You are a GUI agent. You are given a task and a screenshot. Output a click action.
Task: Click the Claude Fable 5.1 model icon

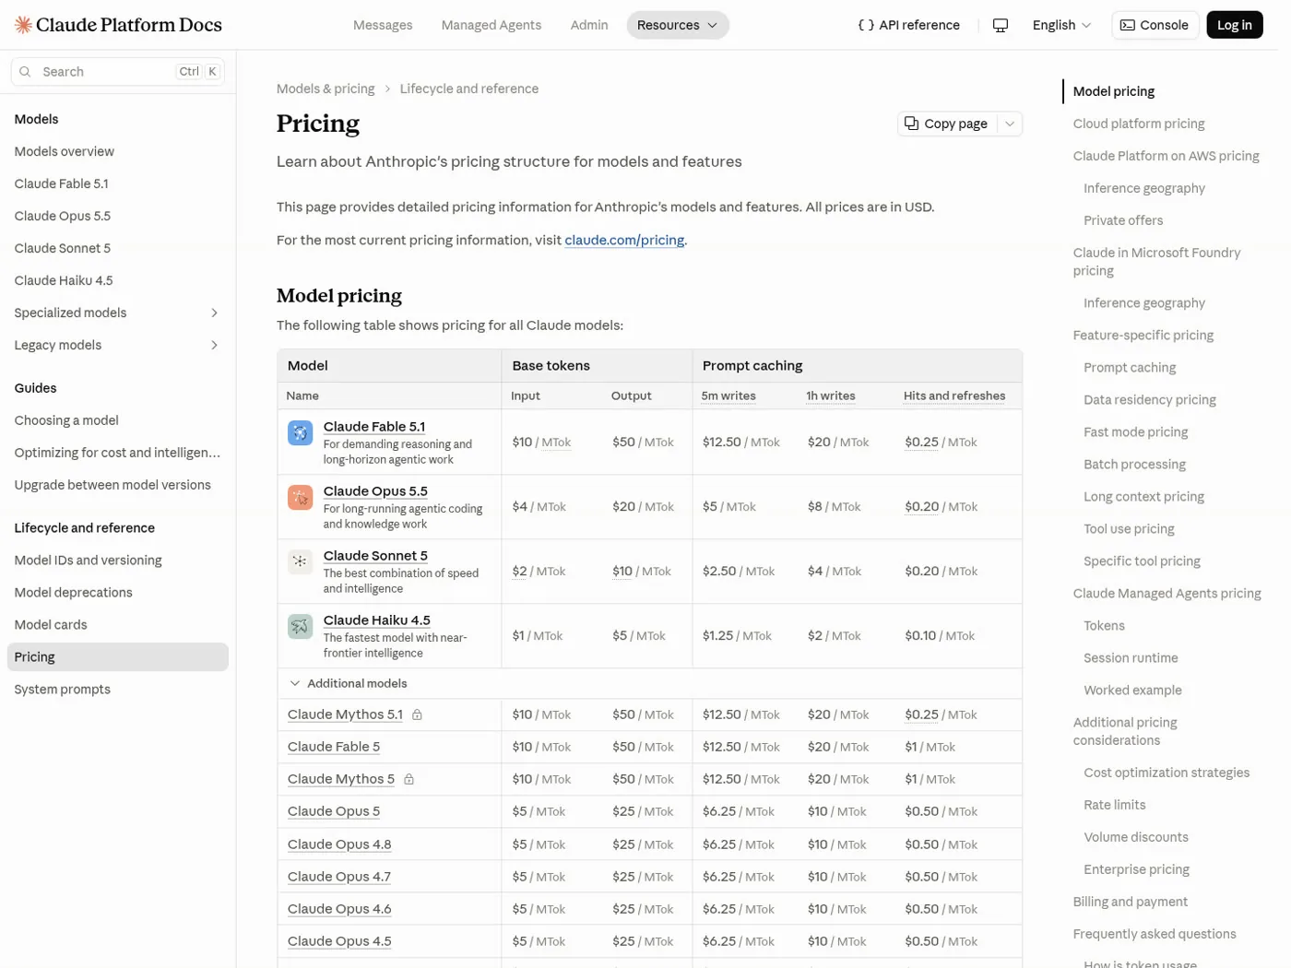300,432
